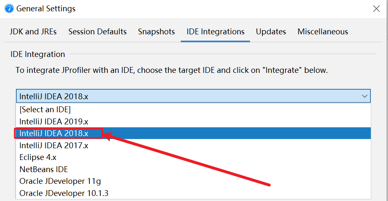Click the dropdown arrow chevron
Screen dimensions: 388x201
pyautogui.click(x=364, y=96)
